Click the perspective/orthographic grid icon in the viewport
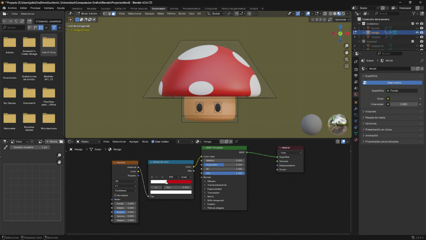 [x=347, y=66]
